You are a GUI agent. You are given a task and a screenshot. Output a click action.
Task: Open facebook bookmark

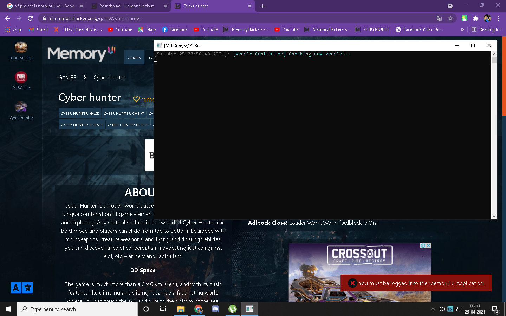coord(175,29)
